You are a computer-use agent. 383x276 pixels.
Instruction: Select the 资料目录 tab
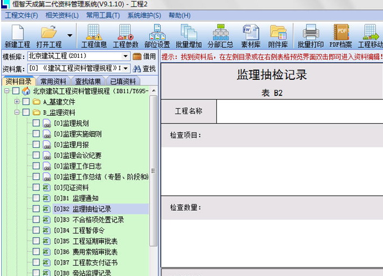19,81
